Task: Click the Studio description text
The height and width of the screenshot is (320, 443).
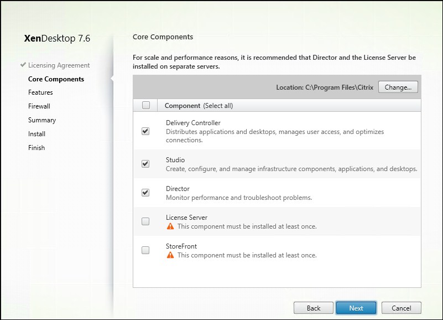Action: 291,169
